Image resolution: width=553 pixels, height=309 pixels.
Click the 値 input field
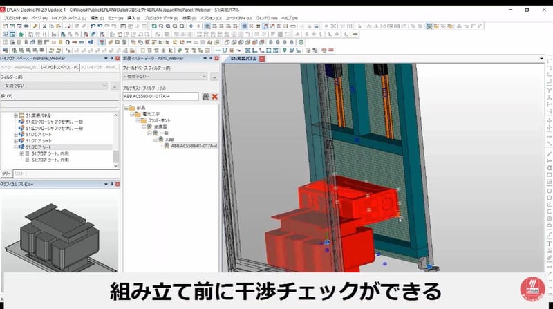point(59,104)
